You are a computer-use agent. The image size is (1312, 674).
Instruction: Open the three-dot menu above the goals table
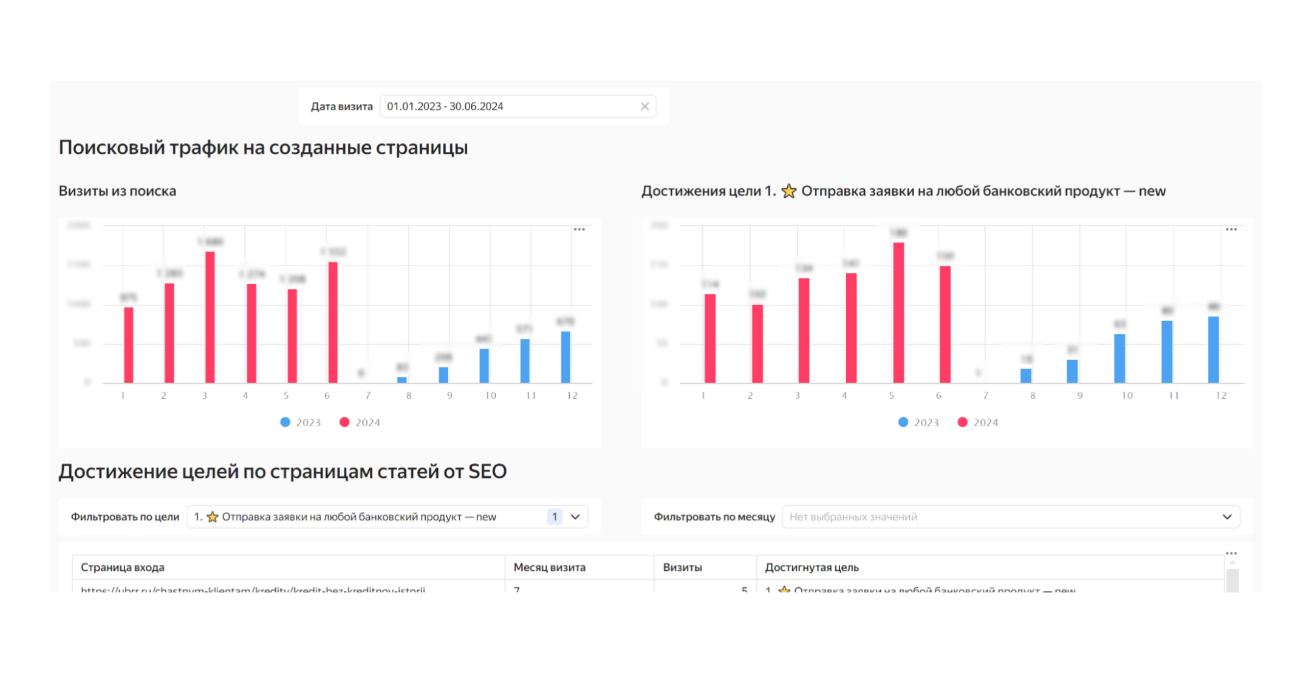[x=1231, y=553]
